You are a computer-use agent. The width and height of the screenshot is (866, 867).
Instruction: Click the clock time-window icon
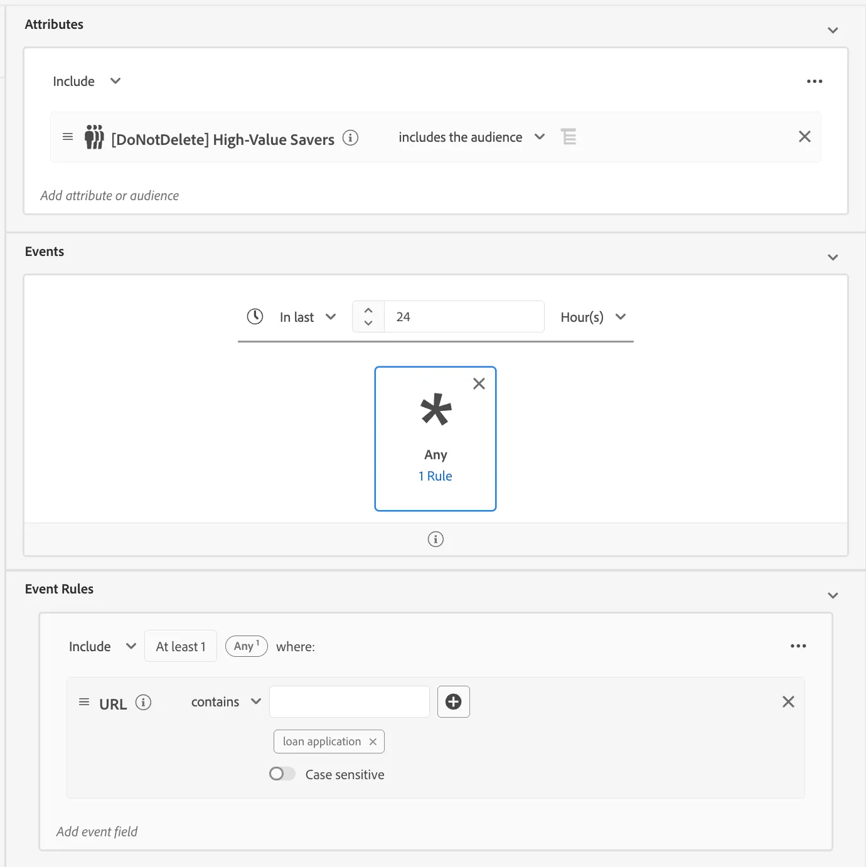255,316
